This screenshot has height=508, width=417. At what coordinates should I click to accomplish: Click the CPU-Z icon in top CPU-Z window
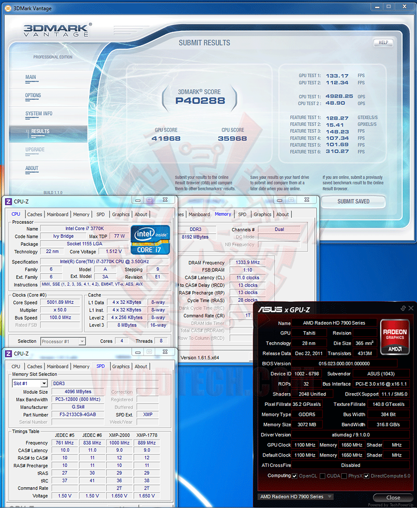(9, 201)
